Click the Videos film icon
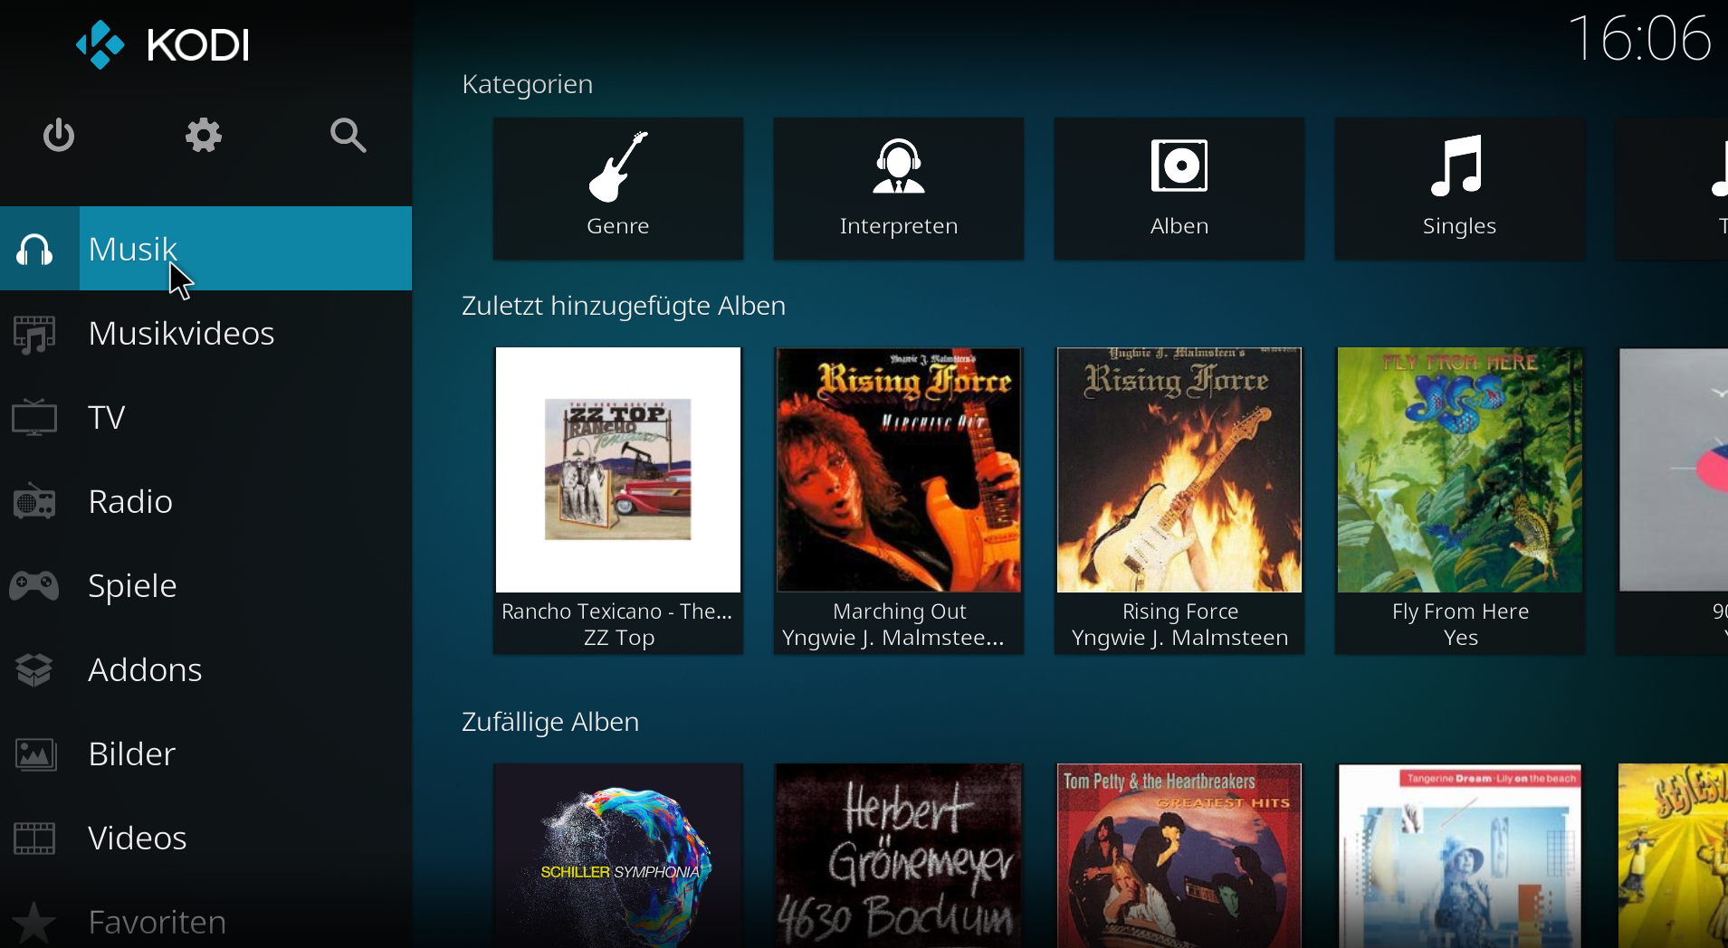Screen dimensions: 1728x948 [34, 838]
